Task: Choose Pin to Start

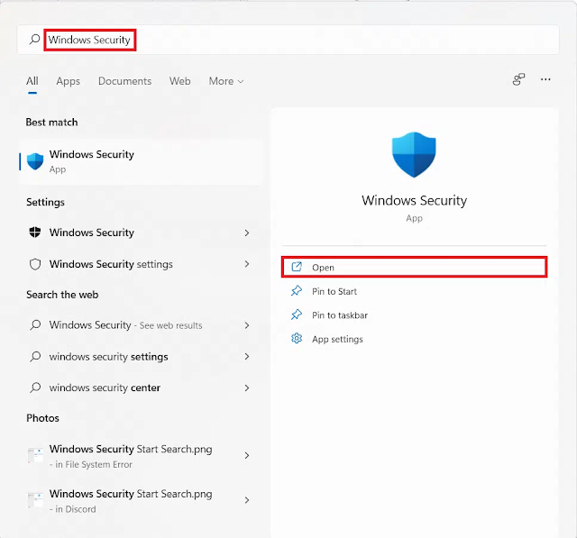Action: 414,291
